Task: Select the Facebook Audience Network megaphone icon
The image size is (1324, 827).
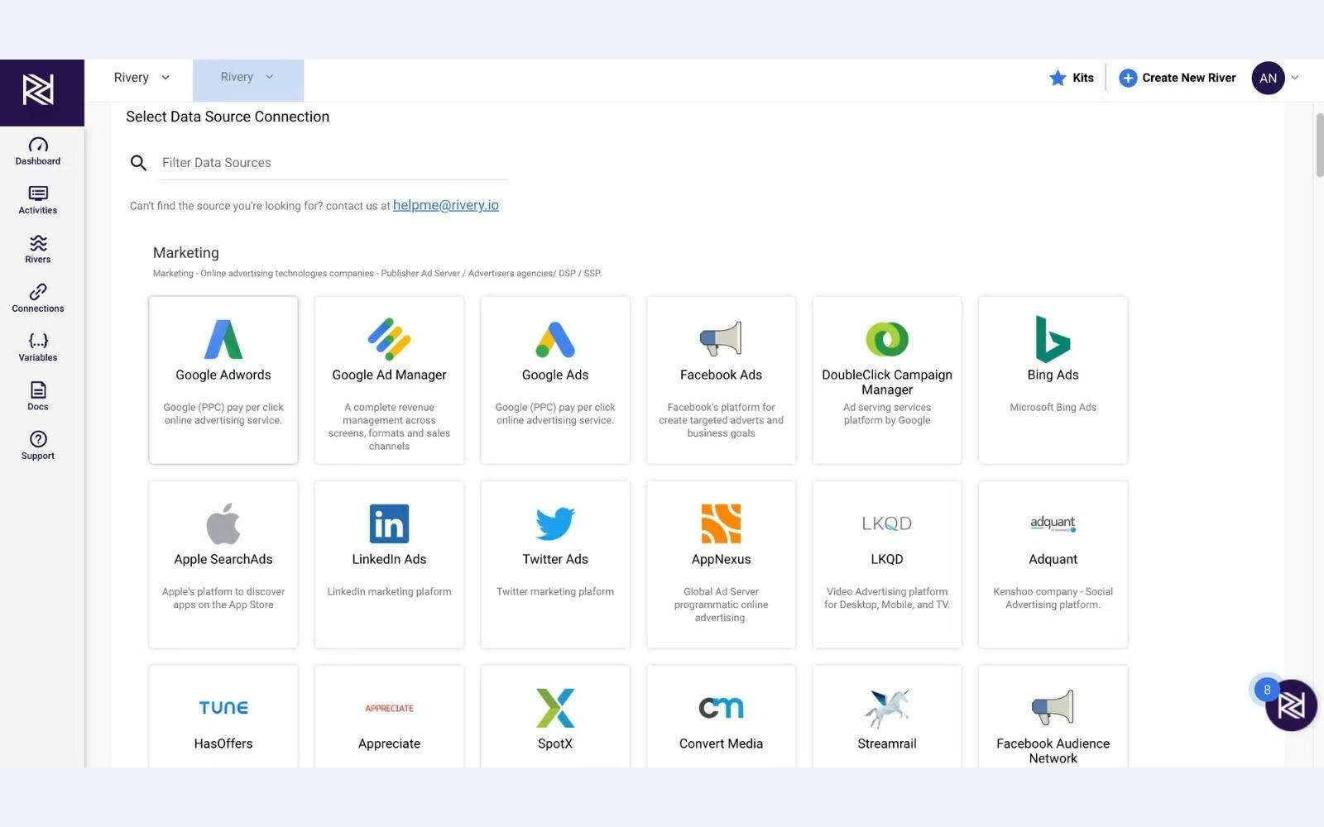Action: pyautogui.click(x=1053, y=708)
